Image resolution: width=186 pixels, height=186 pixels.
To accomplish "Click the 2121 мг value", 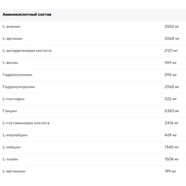I will pyautogui.click(x=171, y=51).
